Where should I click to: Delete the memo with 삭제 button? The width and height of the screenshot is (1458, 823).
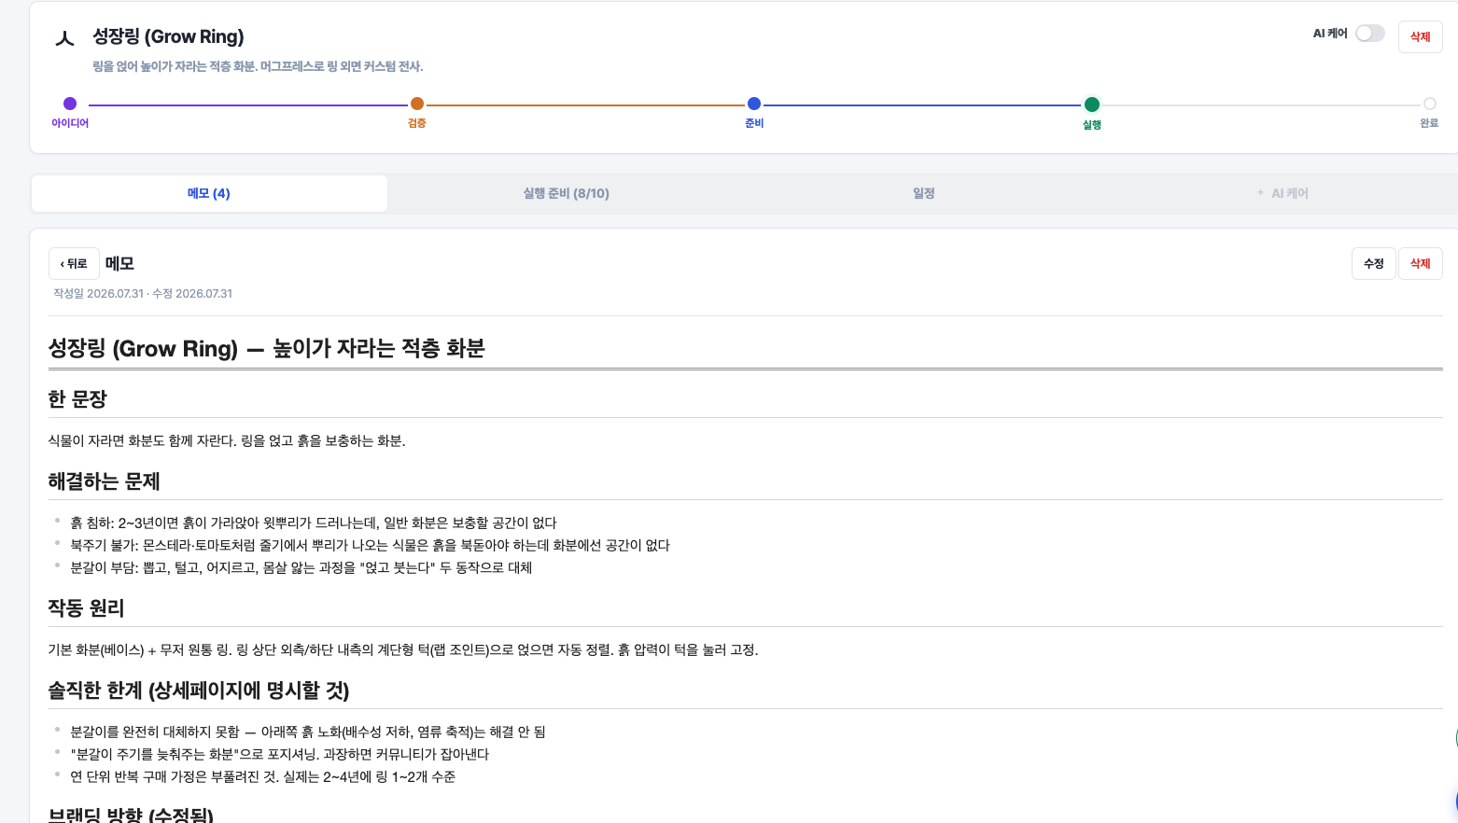coord(1420,263)
